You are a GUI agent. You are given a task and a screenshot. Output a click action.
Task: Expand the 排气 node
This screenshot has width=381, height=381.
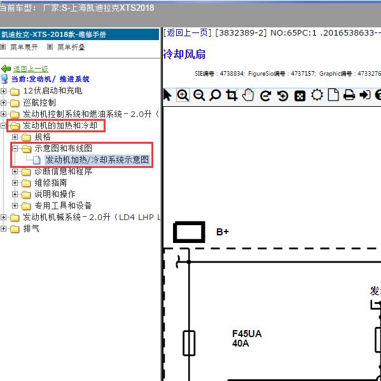(3, 228)
